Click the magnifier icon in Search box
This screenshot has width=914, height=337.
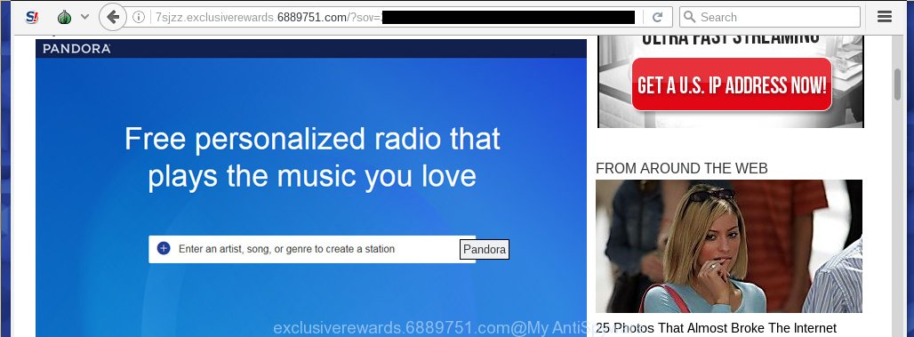pyautogui.click(x=690, y=17)
